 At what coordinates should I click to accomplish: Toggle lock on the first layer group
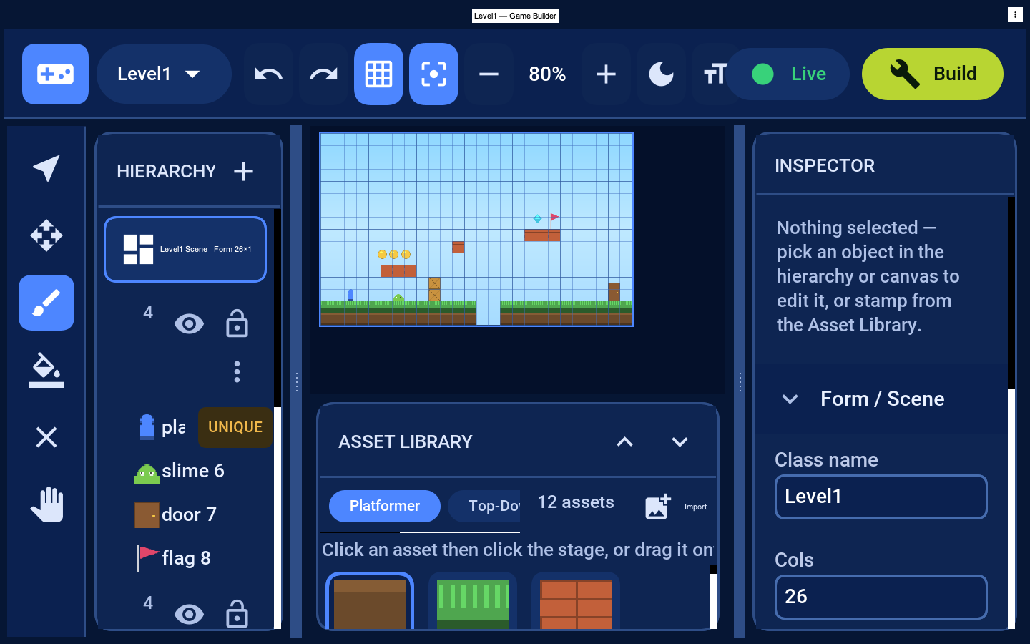(237, 324)
